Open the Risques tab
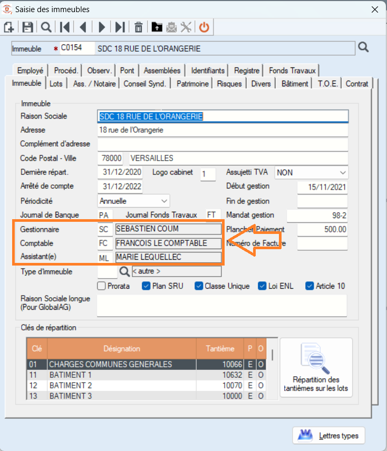This screenshot has width=387, height=451. point(229,84)
